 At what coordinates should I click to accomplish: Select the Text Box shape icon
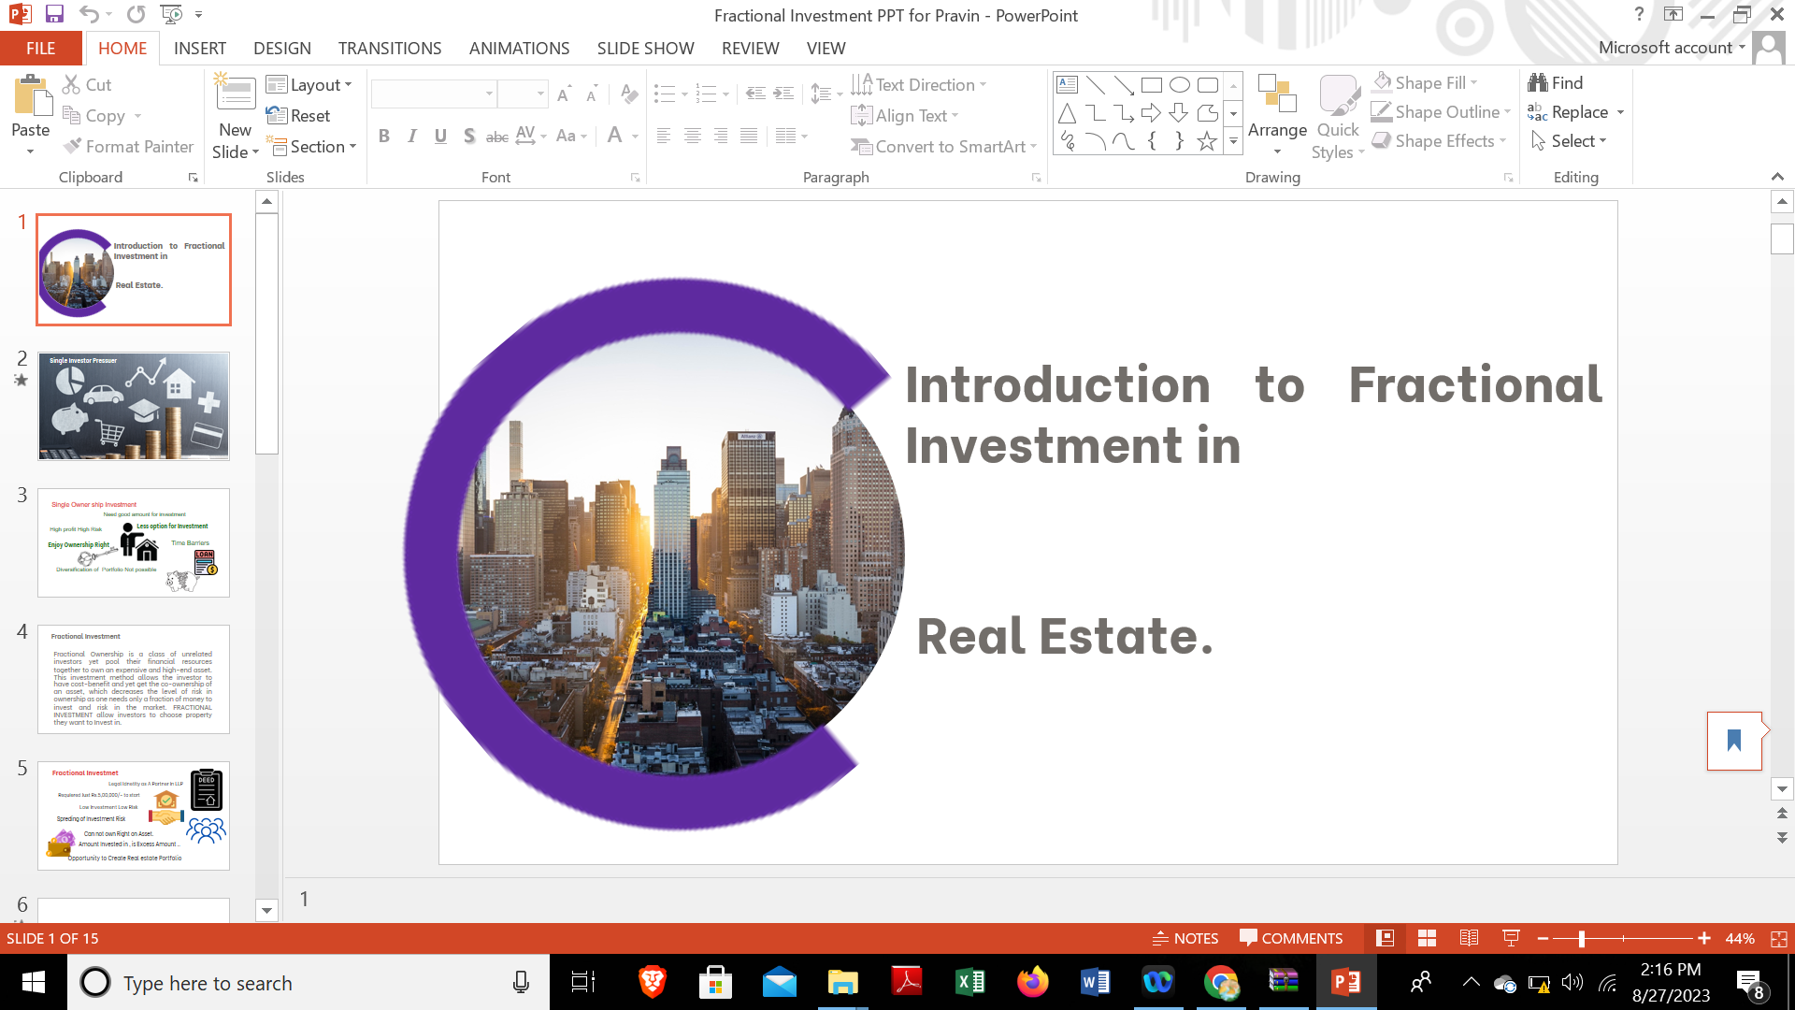click(x=1067, y=85)
